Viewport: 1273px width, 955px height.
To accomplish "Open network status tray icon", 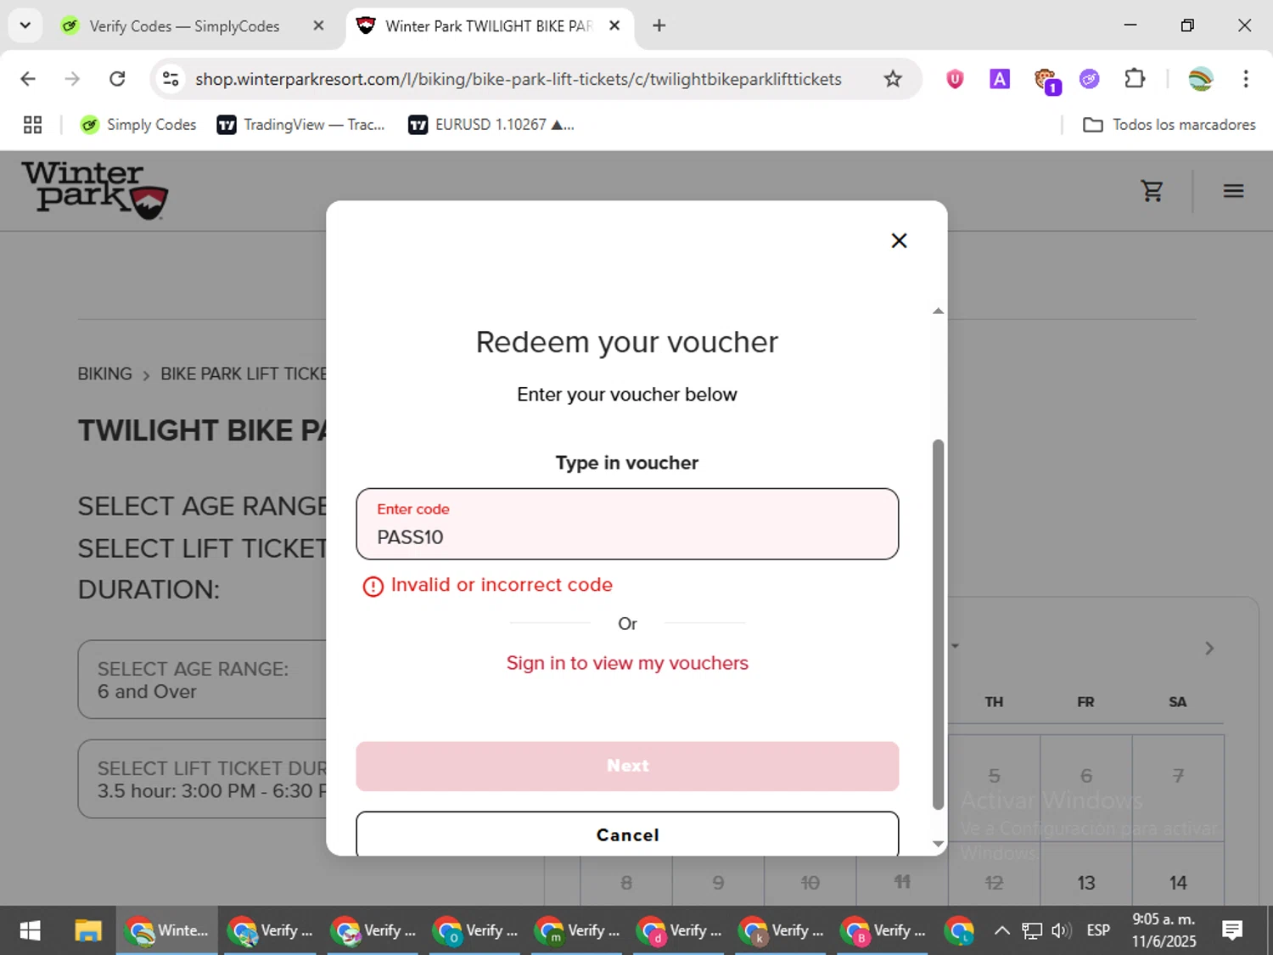I will tap(1031, 931).
